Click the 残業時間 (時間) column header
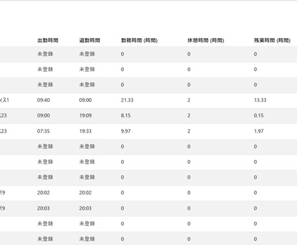297x245 pixels. click(x=272, y=41)
